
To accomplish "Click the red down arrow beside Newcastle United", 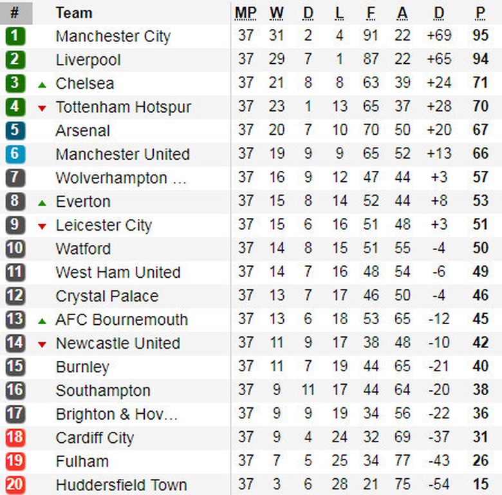I will 42,345.
